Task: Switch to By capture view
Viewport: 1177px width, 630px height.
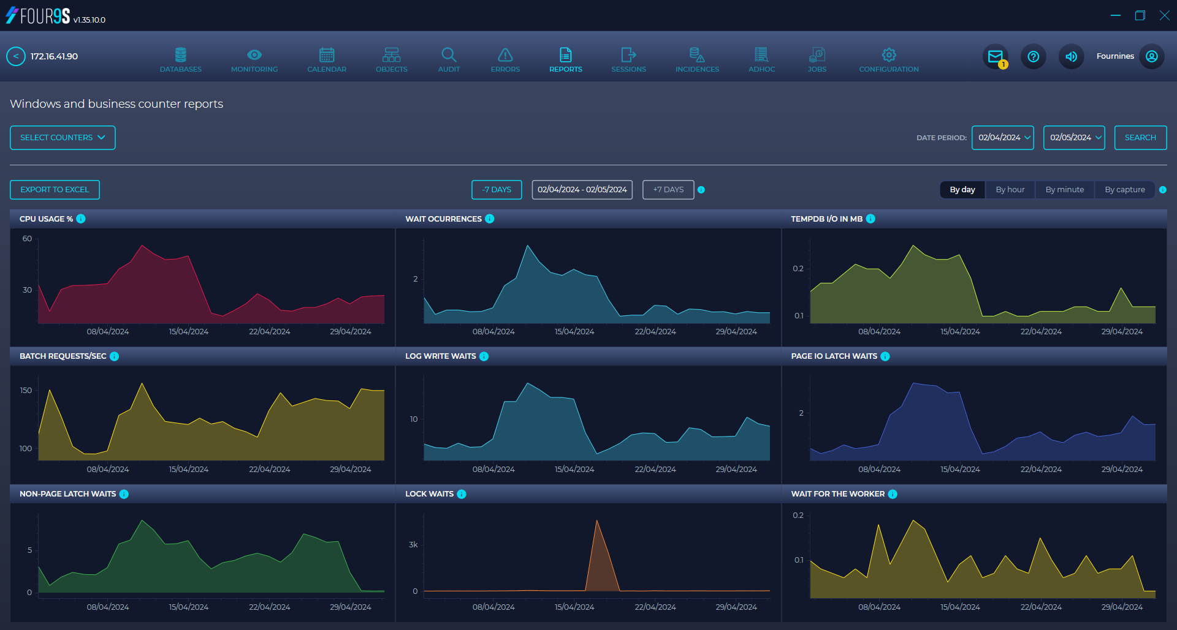Action: (1124, 190)
